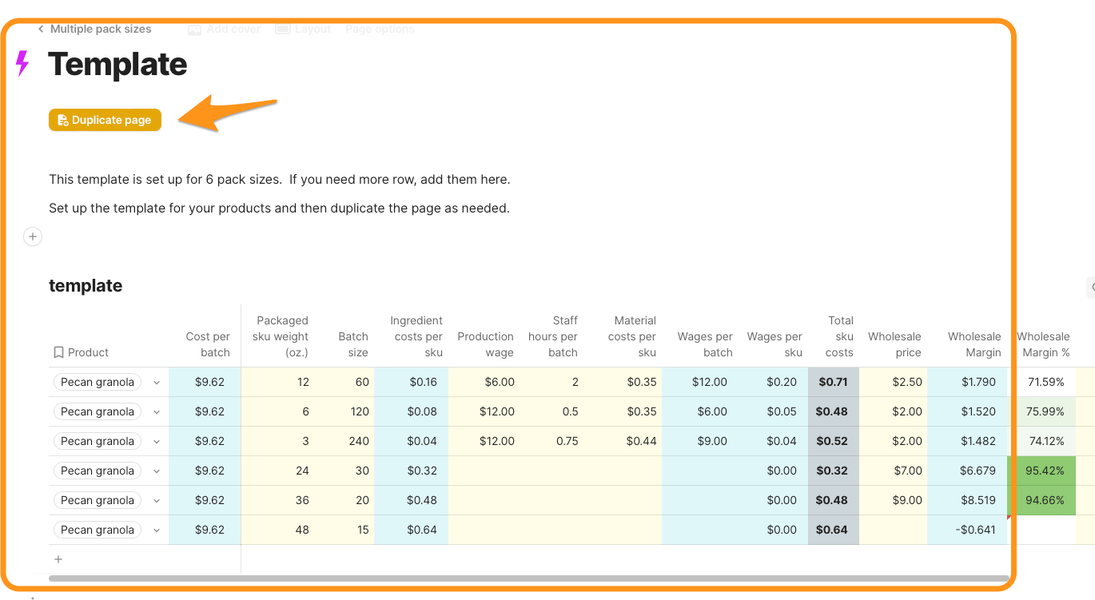Click the $0.16 ingredient costs cell
Image resolution: width=1095 pixels, height=600 pixels.
(x=411, y=382)
